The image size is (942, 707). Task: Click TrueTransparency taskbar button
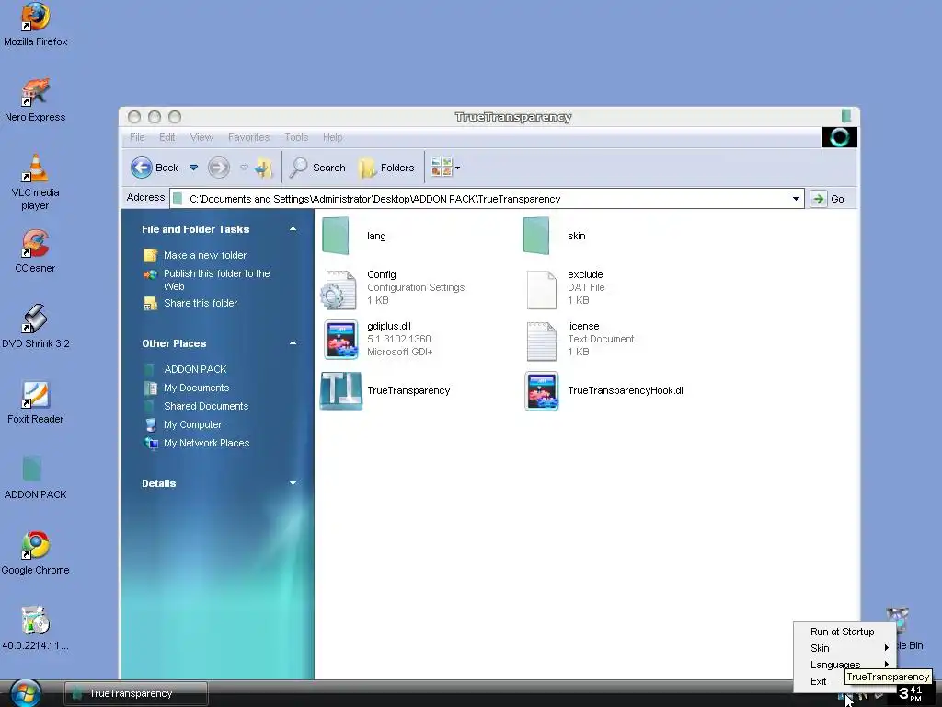(136, 693)
